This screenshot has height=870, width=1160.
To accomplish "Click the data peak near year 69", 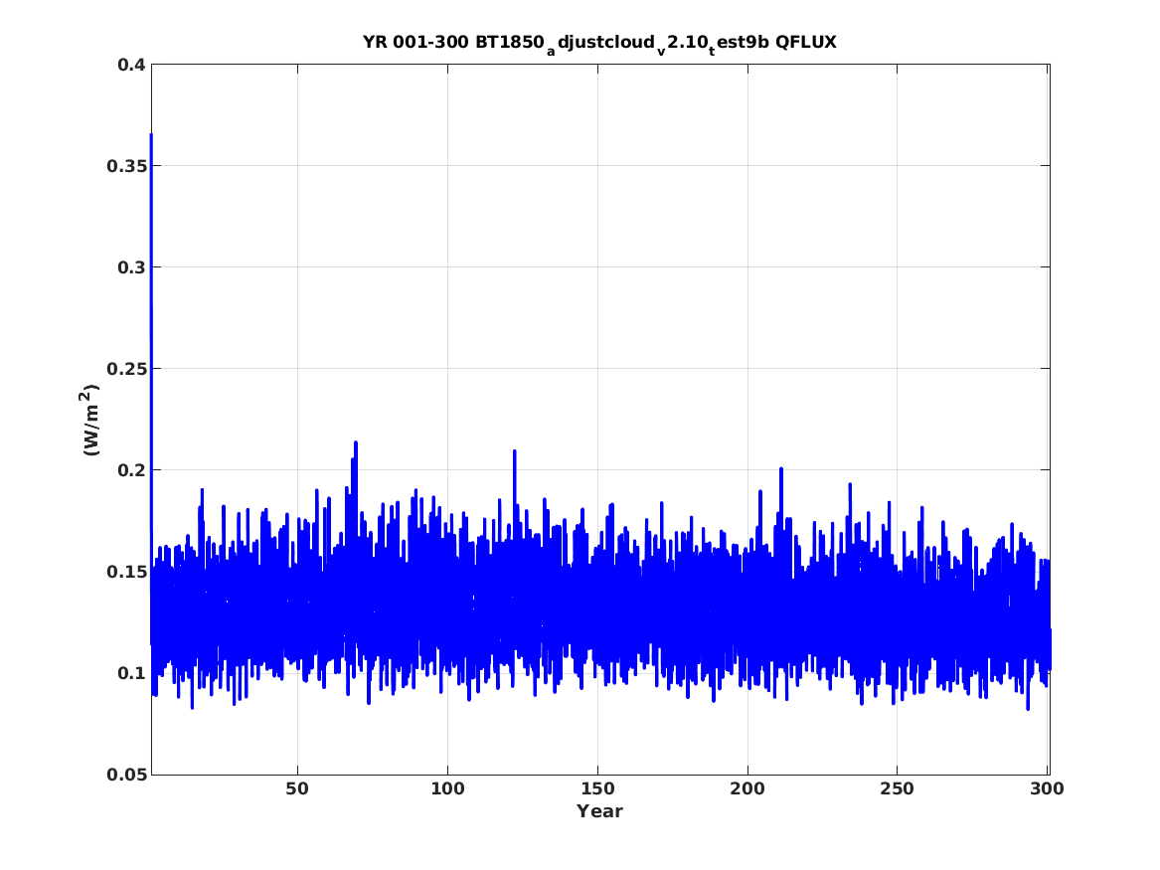I will tap(356, 443).
